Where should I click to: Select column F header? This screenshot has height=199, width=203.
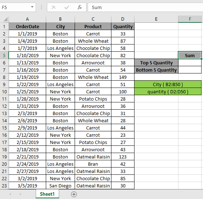tap(190, 19)
